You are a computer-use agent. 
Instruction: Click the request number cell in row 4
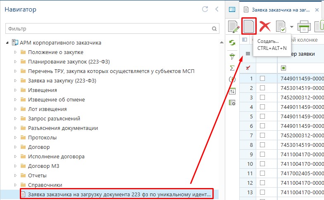coord(302,107)
